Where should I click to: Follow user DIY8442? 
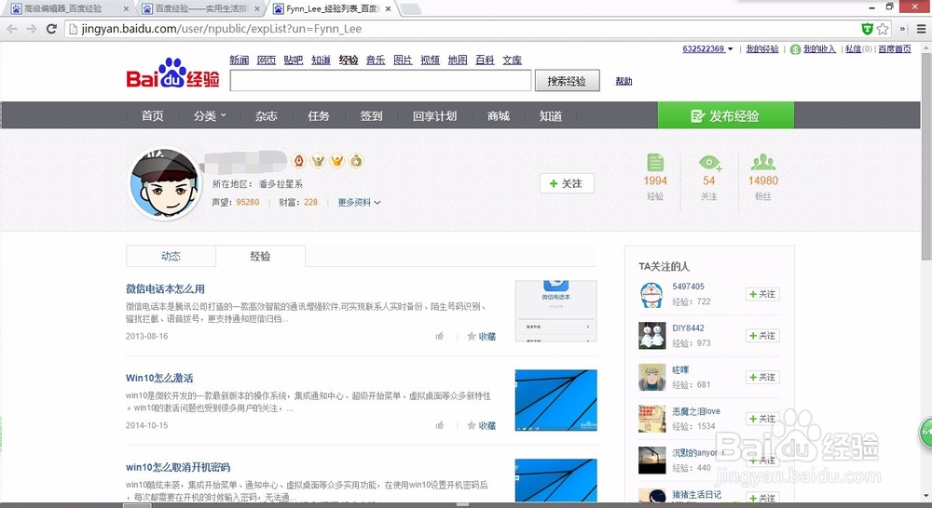coord(762,336)
